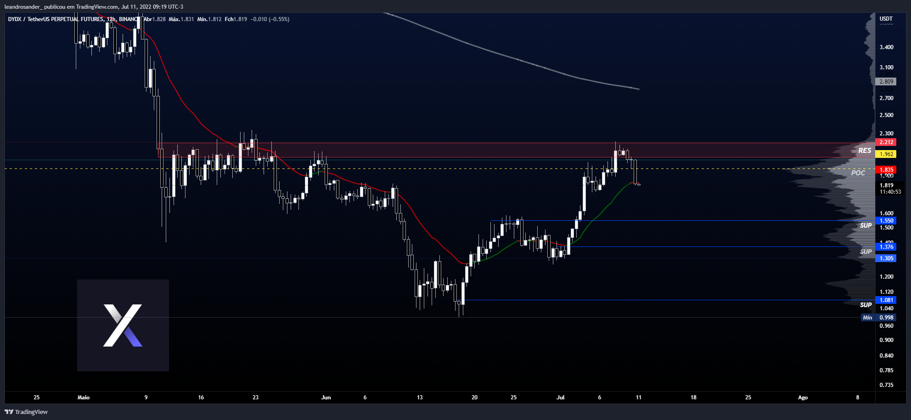Screen dimensions: 911x420
Task: Click the 'POC' volume profile label
Action: pyautogui.click(x=858, y=173)
